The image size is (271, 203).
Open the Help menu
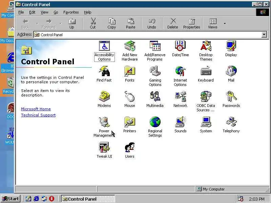[88, 12]
